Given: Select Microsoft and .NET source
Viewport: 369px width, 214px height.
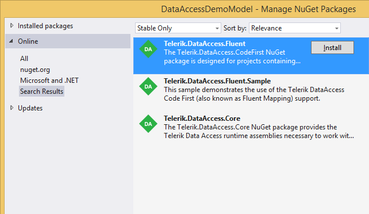Looking at the screenshot, I should point(49,81).
